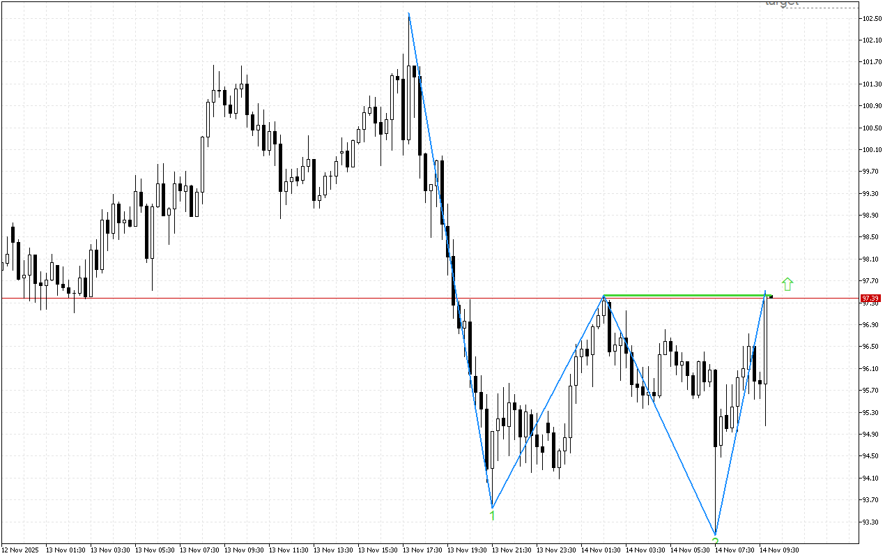Click the small black marker ending the green line
This screenshot has width=892, height=558.
[x=770, y=296]
